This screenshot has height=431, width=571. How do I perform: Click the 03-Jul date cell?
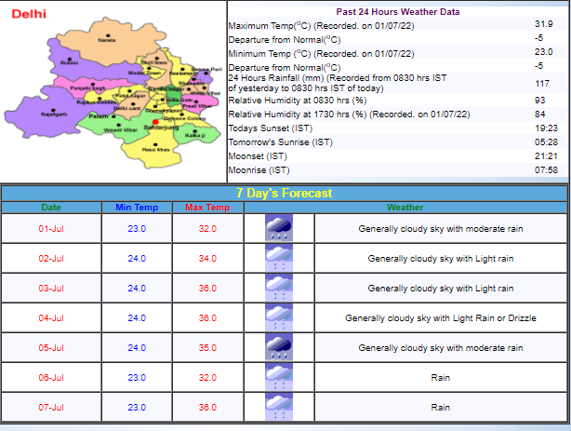click(x=51, y=288)
